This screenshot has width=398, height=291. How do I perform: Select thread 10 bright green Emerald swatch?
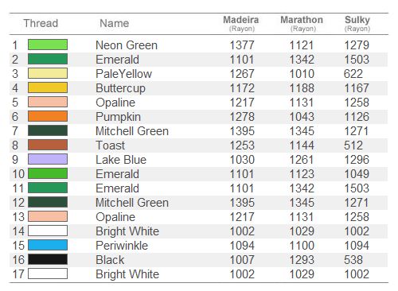coord(48,173)
